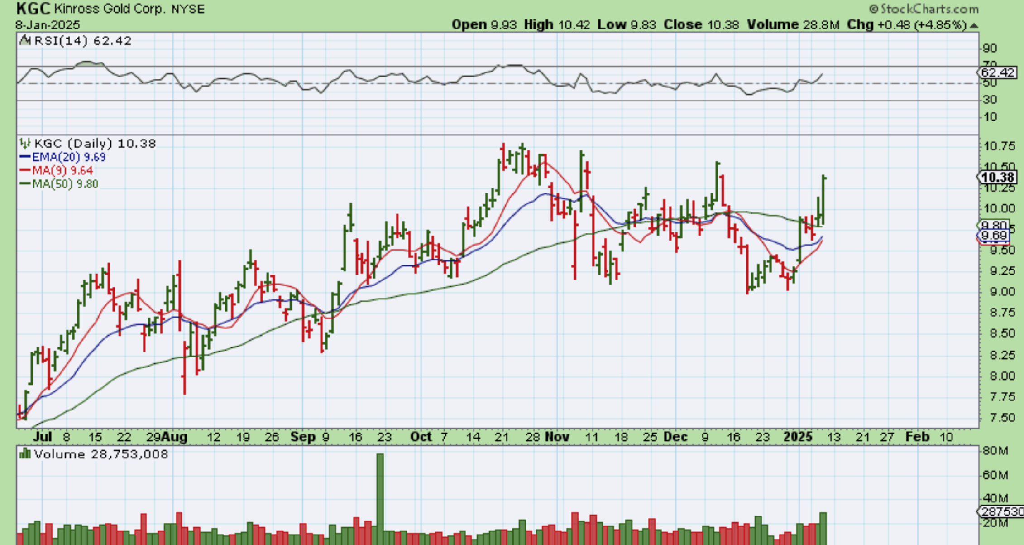
Task: Select the 2025 label on the date axis
Action: point(798,437)
